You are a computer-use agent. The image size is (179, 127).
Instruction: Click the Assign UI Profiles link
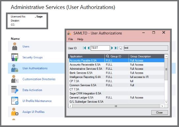click(33, 112)
